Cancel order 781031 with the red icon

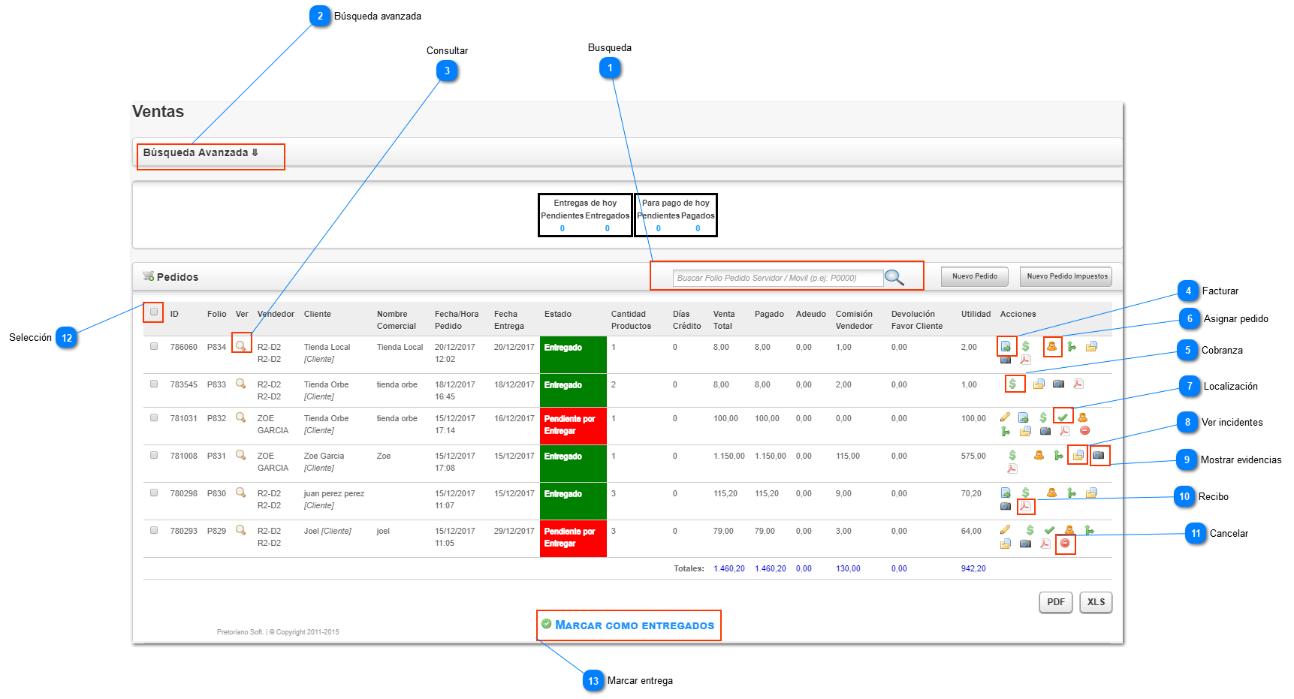[x=1084, y=431]
